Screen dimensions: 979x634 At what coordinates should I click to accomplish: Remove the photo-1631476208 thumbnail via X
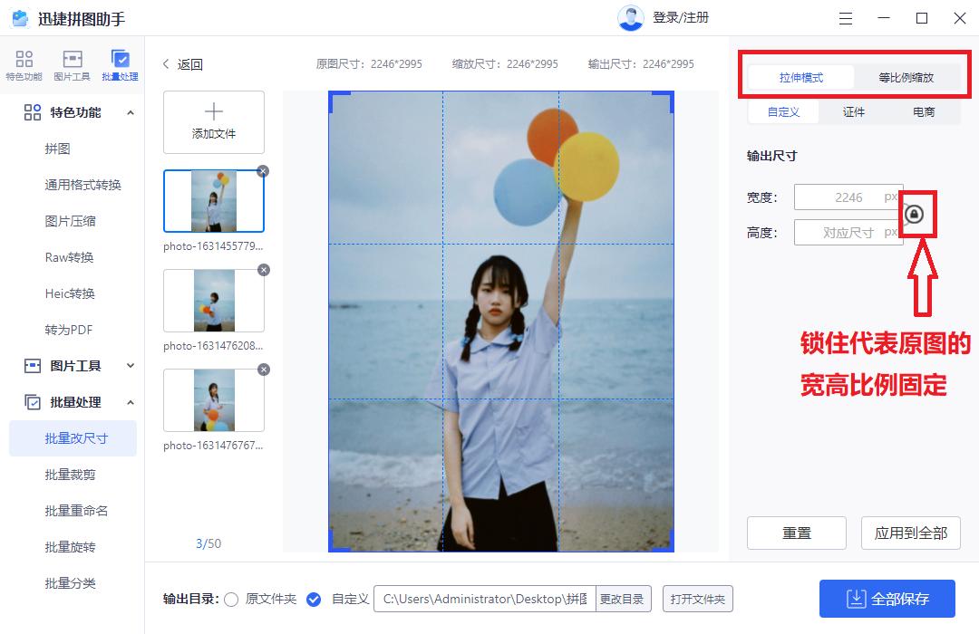pyautogui.click(x=264, y=270)
